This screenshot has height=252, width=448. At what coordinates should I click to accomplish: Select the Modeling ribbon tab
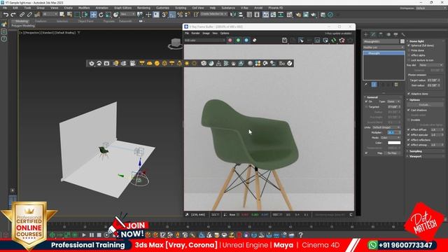tap(22, 21)
